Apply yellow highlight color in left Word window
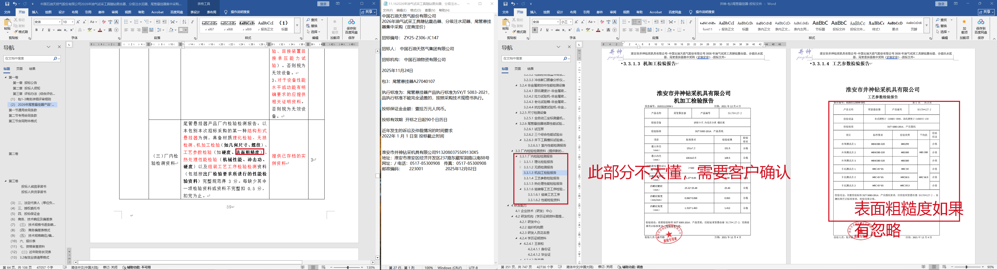 coord(90,30)
